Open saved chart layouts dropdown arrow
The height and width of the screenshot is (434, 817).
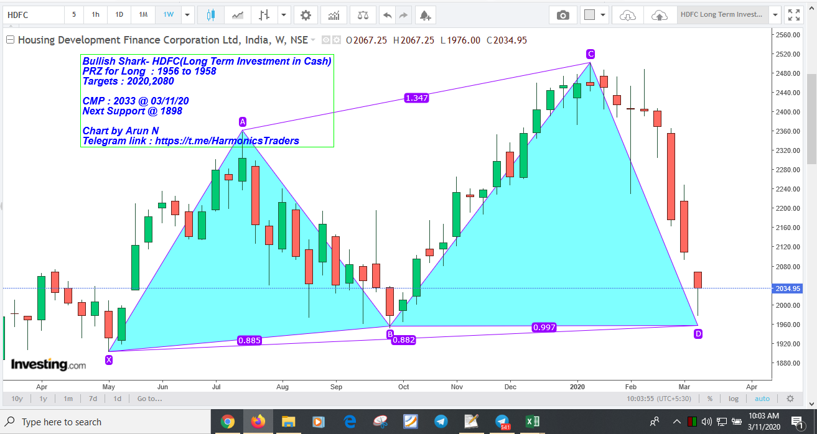pos(775,15)
